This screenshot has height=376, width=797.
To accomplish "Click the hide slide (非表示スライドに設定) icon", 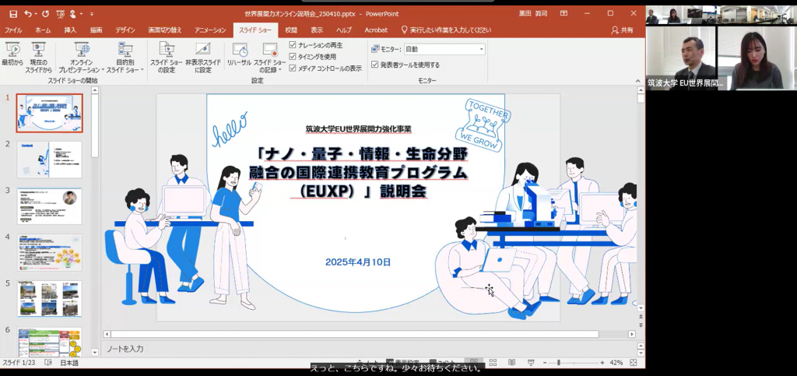I will click(202, 56).
